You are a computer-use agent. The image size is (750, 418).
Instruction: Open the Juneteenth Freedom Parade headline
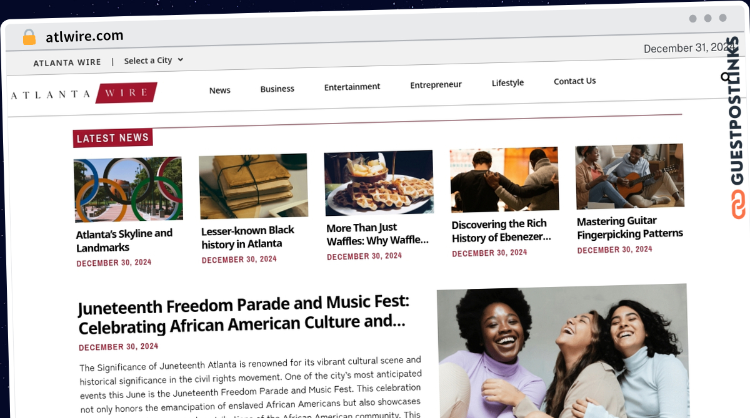[x=244, y=315]
